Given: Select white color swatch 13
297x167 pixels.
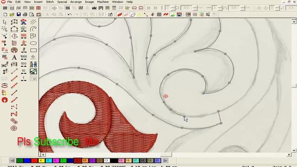Looking at the screenshot, I should coord(107,161).
